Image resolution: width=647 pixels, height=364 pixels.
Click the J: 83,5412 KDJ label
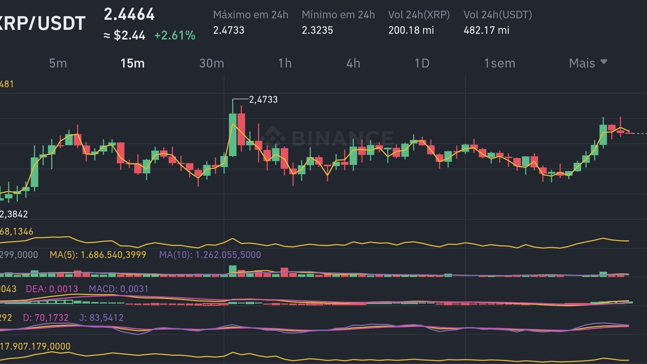coord(102,318)
